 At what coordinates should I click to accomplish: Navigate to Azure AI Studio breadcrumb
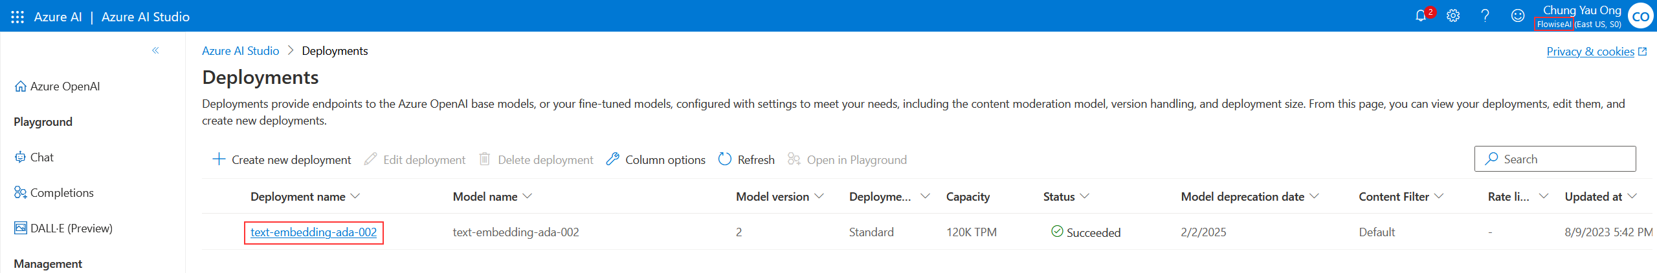coord(240,51)
